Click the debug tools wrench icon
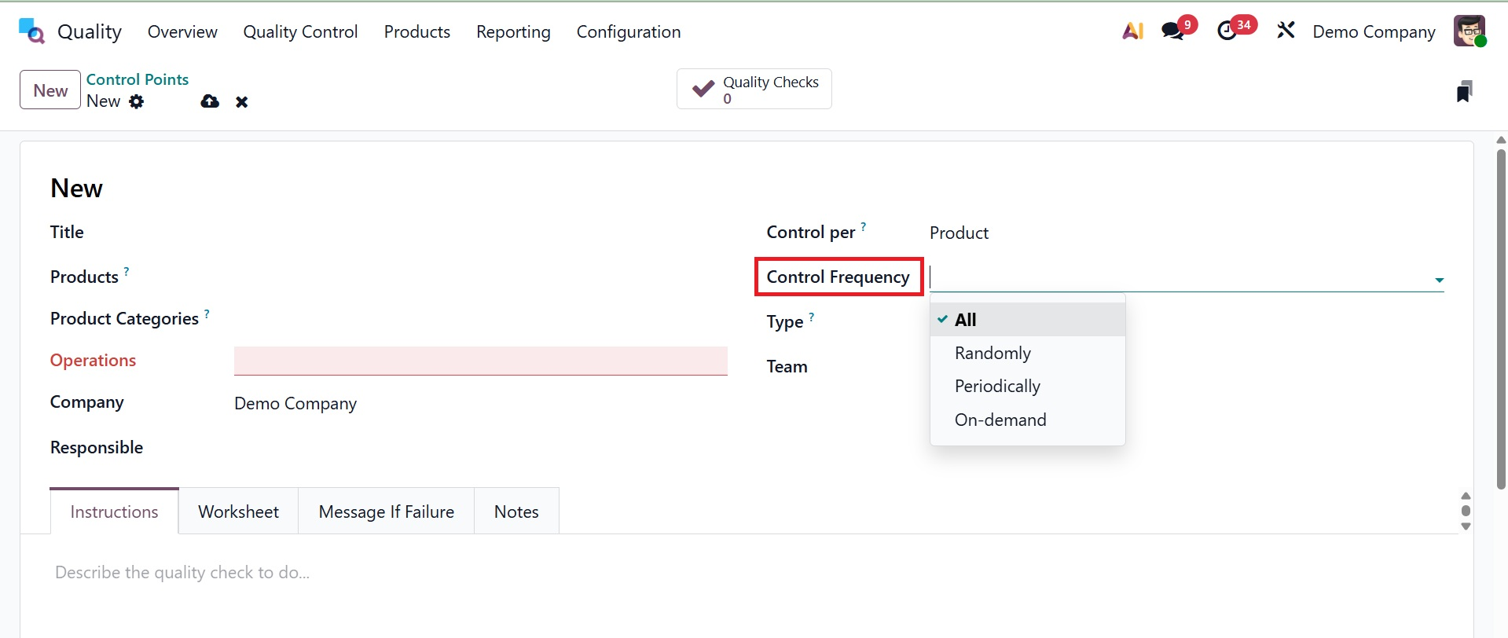This screenshot has width=1508, height=638. point(1286,31)
